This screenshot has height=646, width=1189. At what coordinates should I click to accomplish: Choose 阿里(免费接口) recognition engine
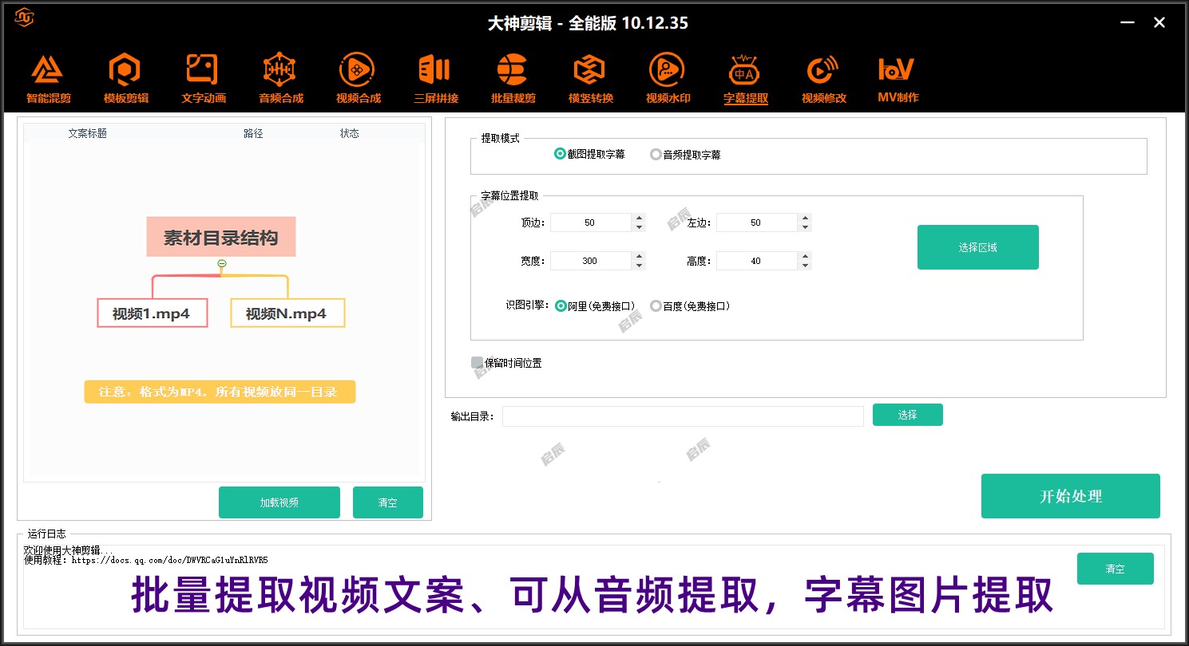595,305
